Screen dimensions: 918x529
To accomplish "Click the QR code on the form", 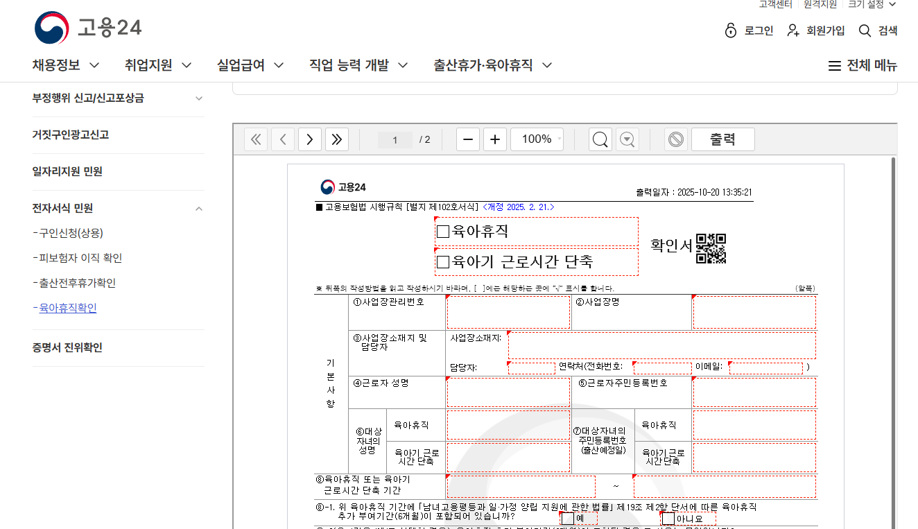I will coord(711,248).
